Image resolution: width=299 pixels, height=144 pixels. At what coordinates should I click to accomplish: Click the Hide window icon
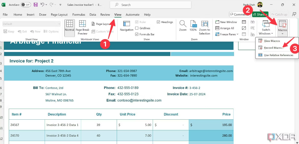(244, 28)
